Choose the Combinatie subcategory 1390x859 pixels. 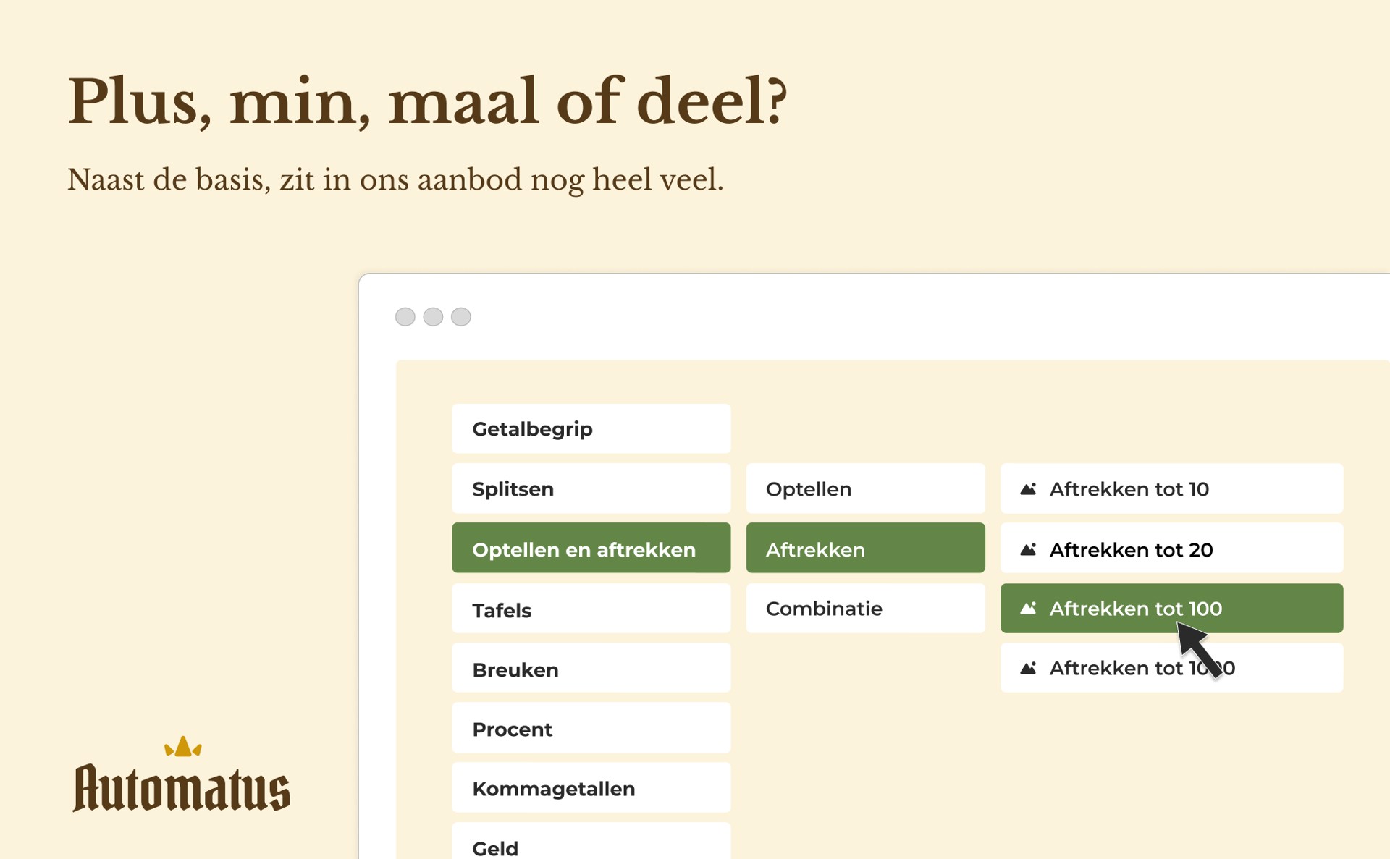click(x=865, y=609)
